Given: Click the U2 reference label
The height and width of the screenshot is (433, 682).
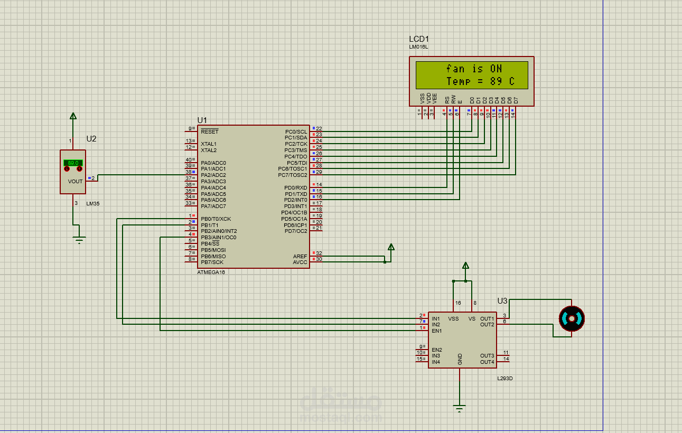Looking at the screenshot, I should (x=91, y=139).
